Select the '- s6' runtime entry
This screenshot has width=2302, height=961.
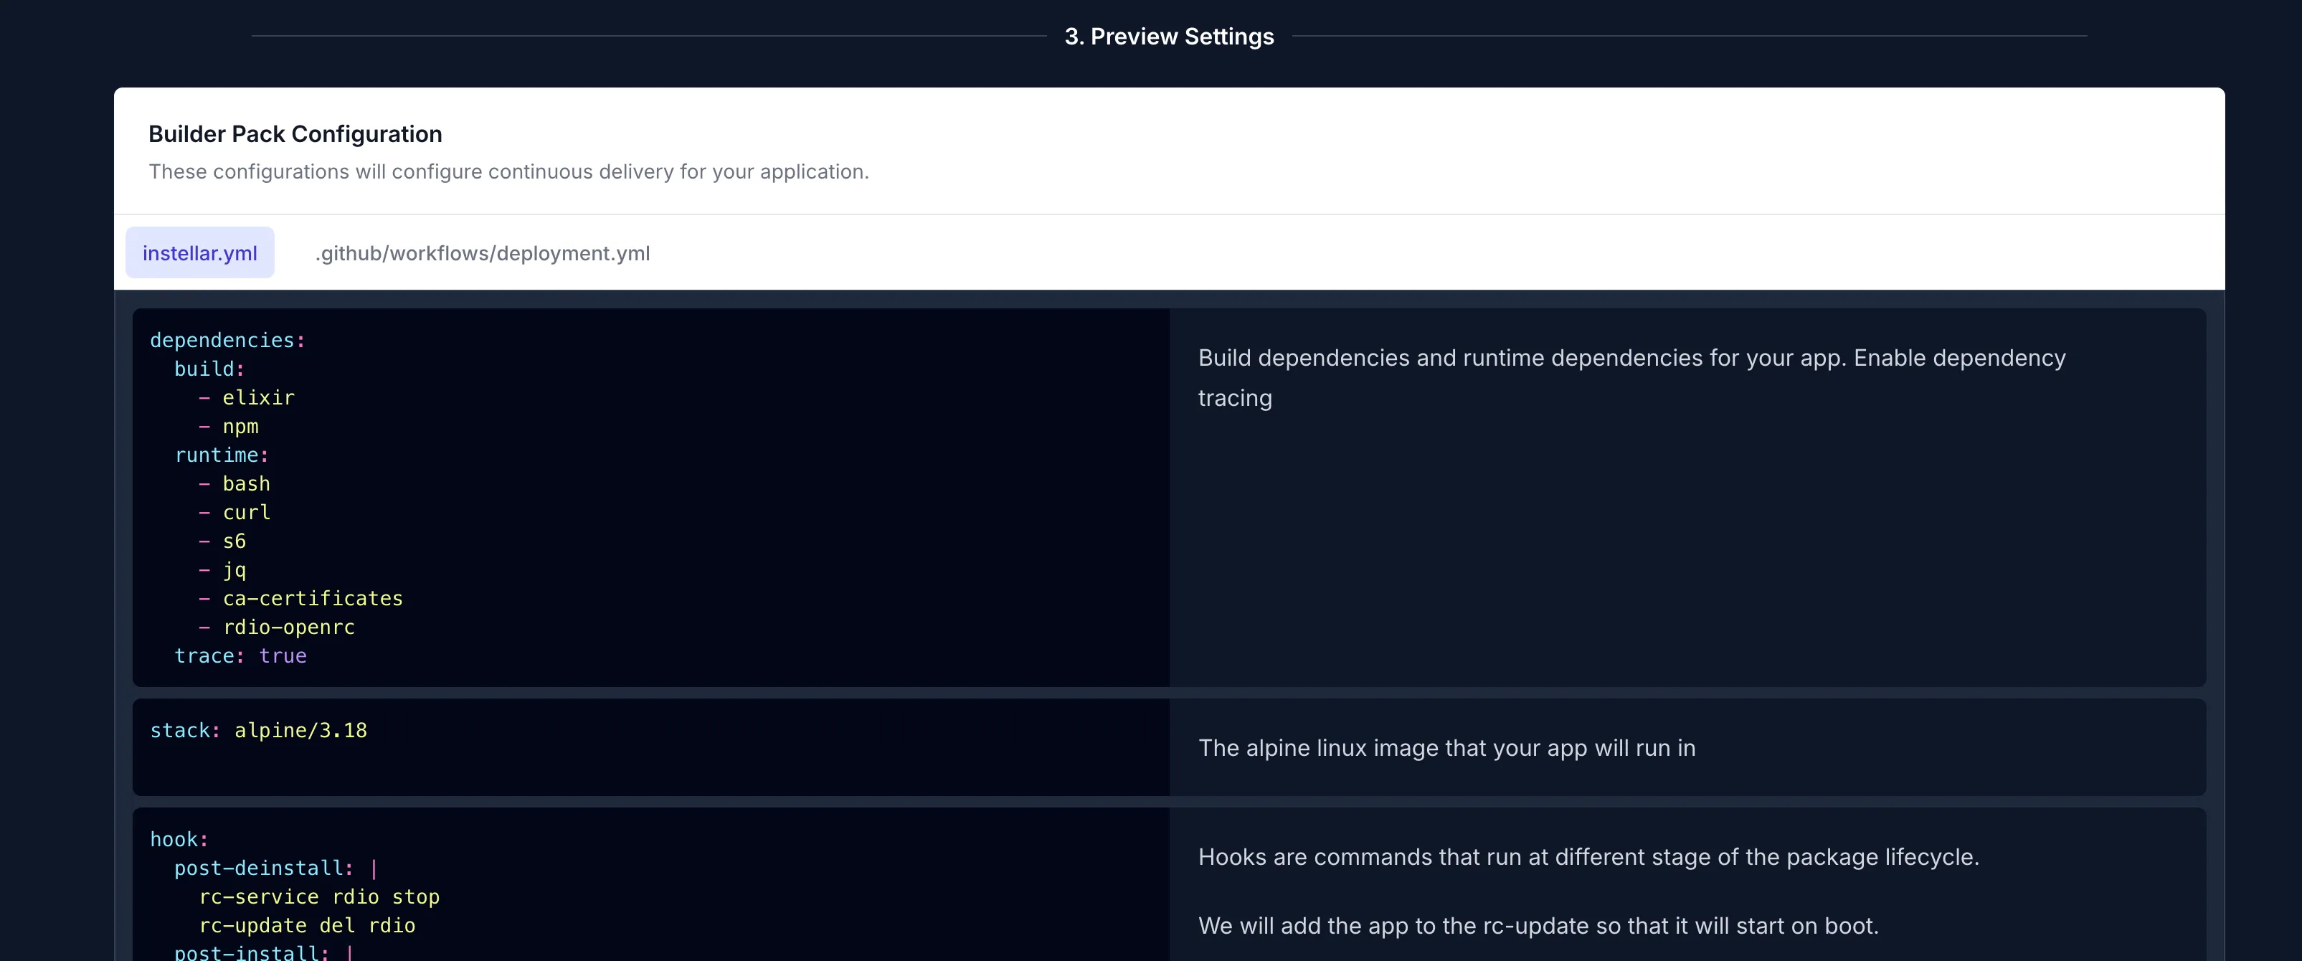222,541
